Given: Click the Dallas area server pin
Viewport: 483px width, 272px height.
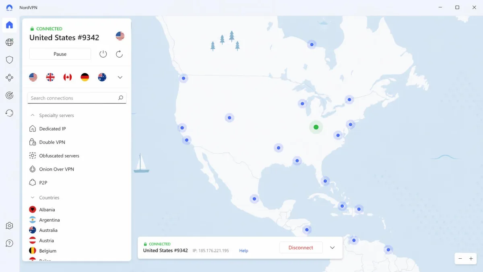Looking at the screenshot, I should (x=279, y=148).
